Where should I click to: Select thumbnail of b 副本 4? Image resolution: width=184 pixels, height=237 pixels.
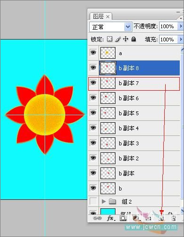[108, 128]
